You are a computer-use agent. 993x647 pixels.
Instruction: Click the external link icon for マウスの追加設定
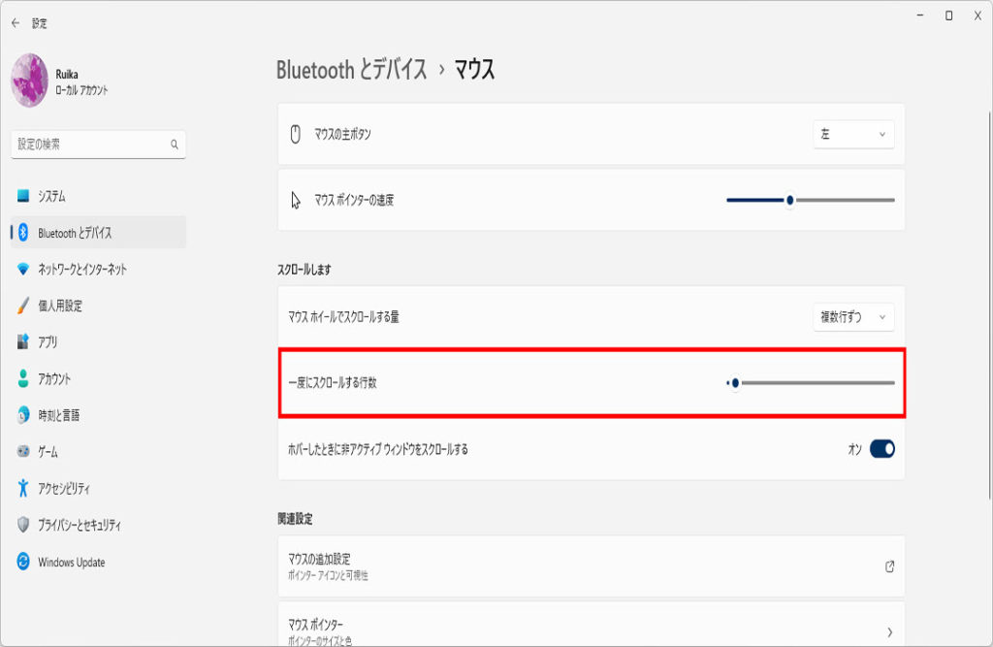tap(889, 566)
